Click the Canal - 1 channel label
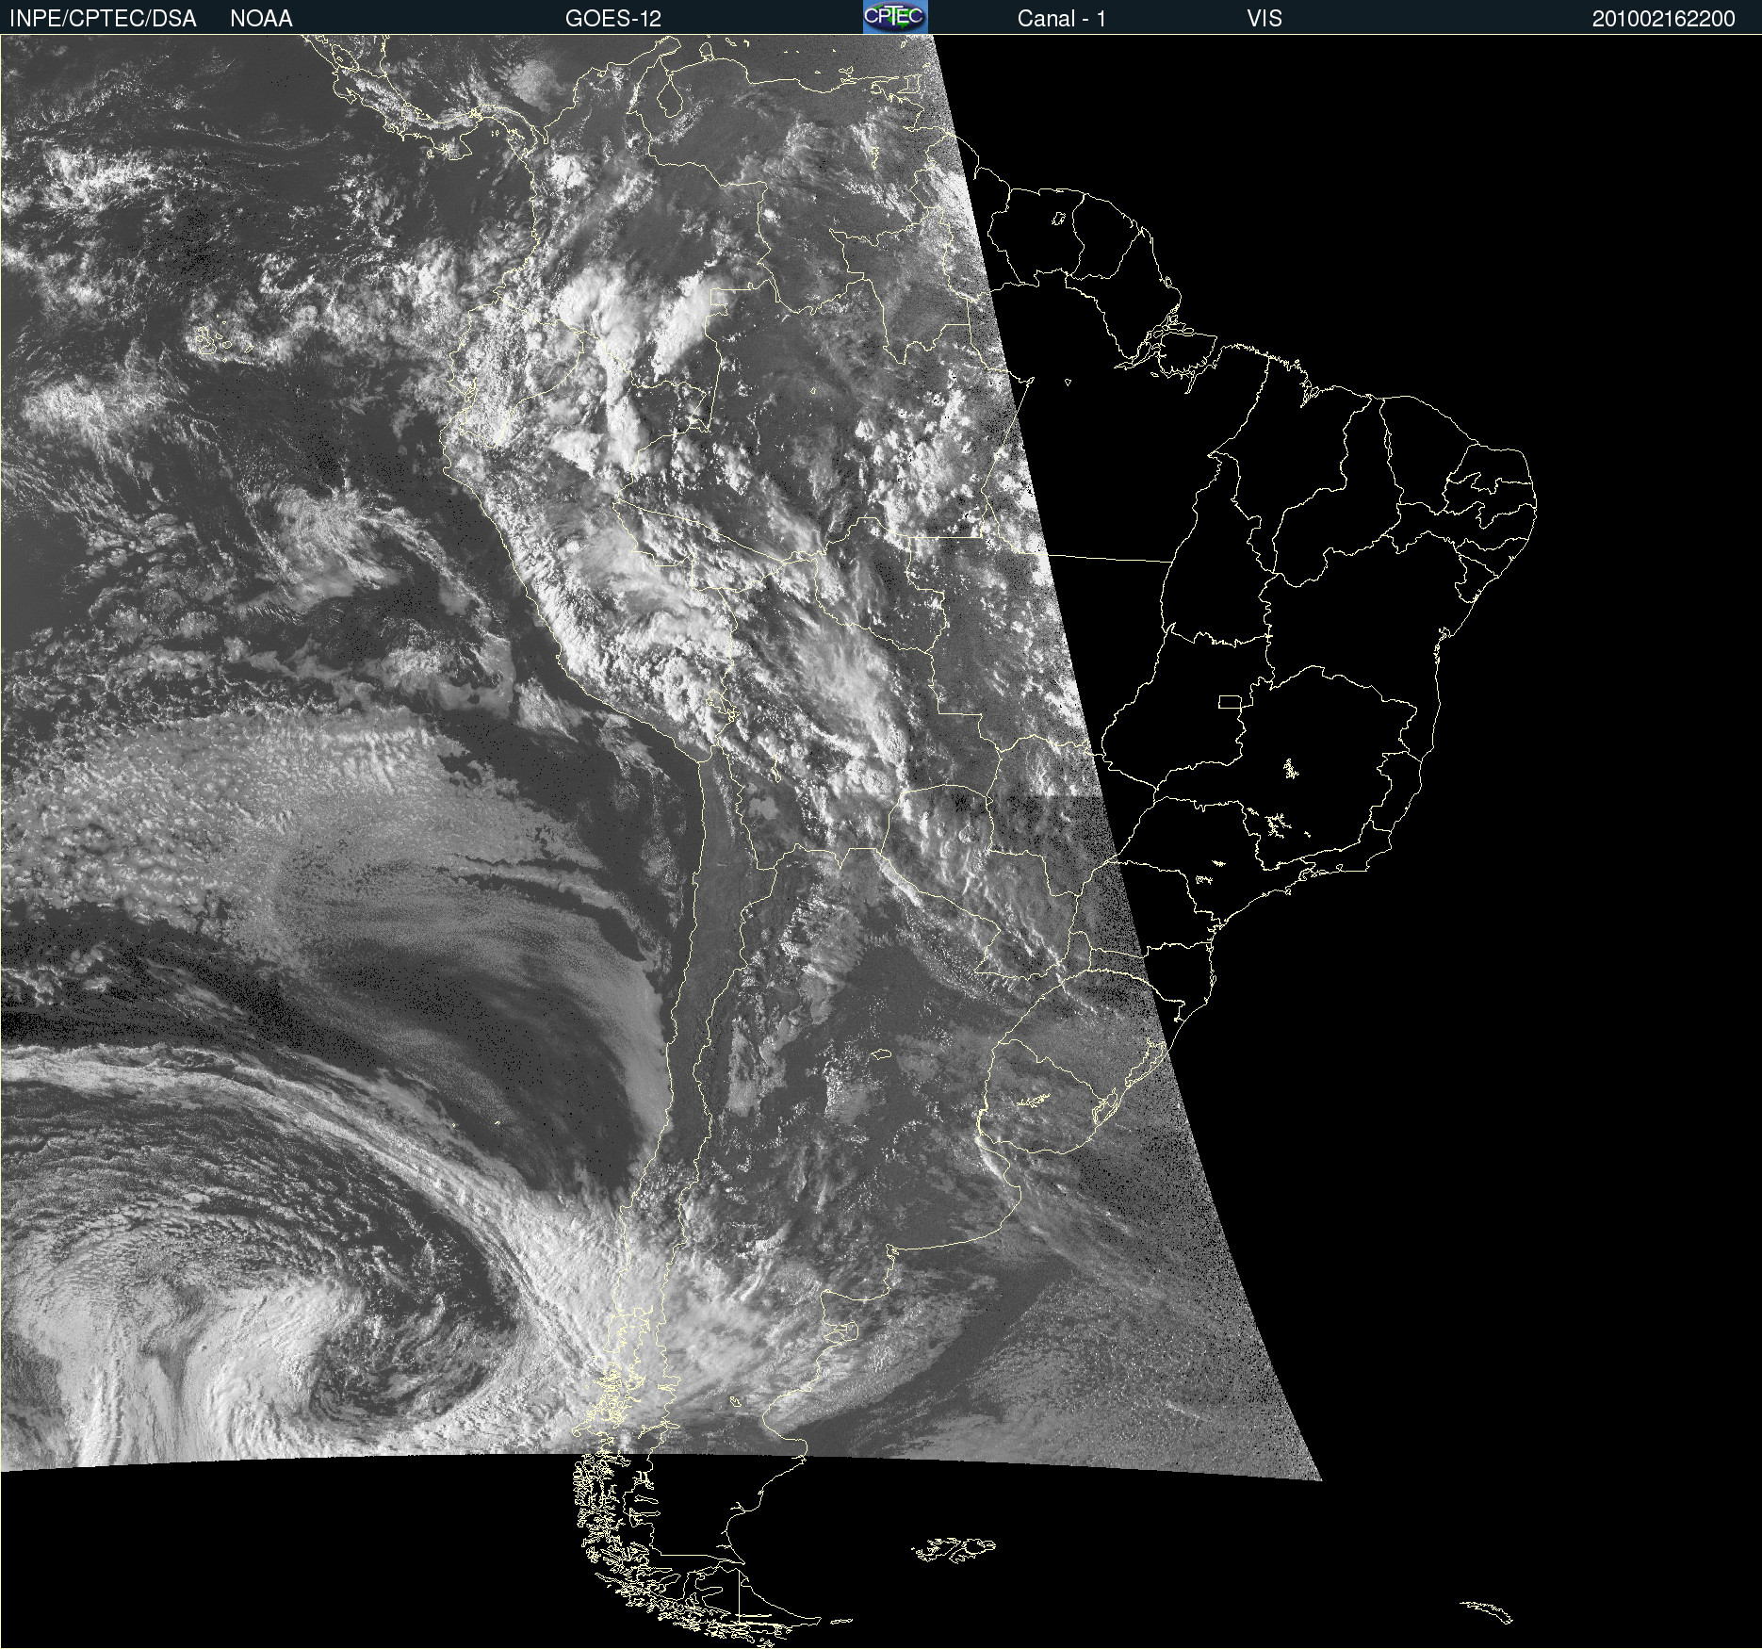Image resolution: width=1762 pixels, height=1649 pixels. pyautogui.click(x=1061, y=19)
